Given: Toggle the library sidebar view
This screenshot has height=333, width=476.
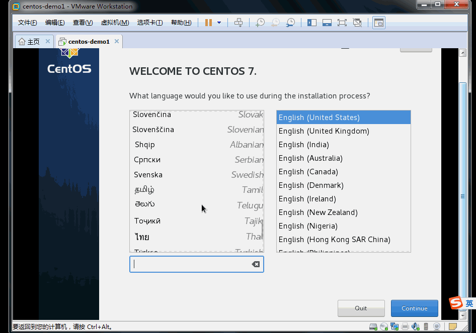Looking at the screenshot, I should coord(312,23).
